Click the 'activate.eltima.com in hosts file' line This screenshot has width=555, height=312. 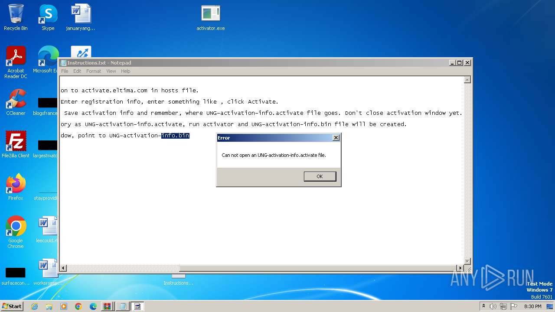click(130, 91)
